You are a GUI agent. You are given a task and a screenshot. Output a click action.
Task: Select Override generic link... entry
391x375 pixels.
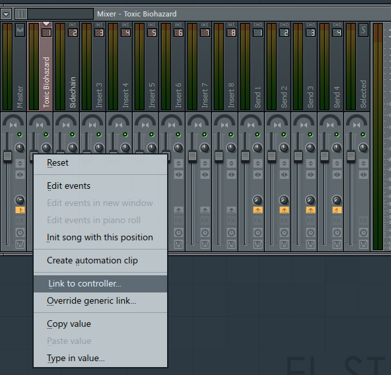(100, 301)
